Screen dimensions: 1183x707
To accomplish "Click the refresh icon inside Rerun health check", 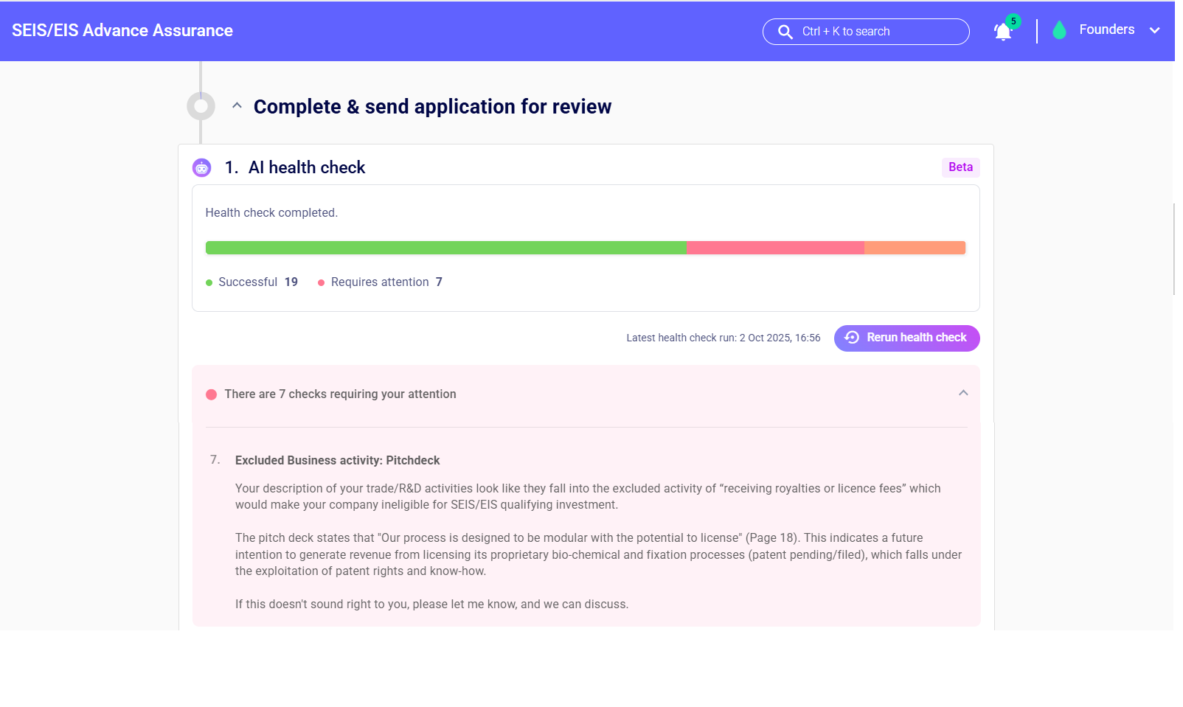I will tap(852, 338).
